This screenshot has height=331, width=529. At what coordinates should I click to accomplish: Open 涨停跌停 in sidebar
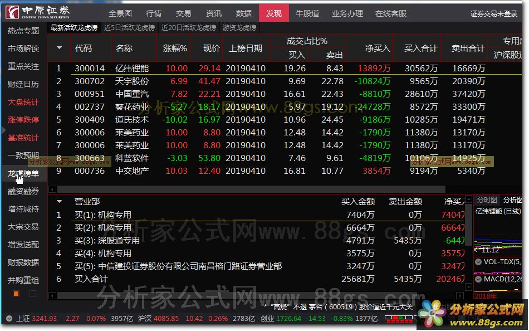[23, 120]
